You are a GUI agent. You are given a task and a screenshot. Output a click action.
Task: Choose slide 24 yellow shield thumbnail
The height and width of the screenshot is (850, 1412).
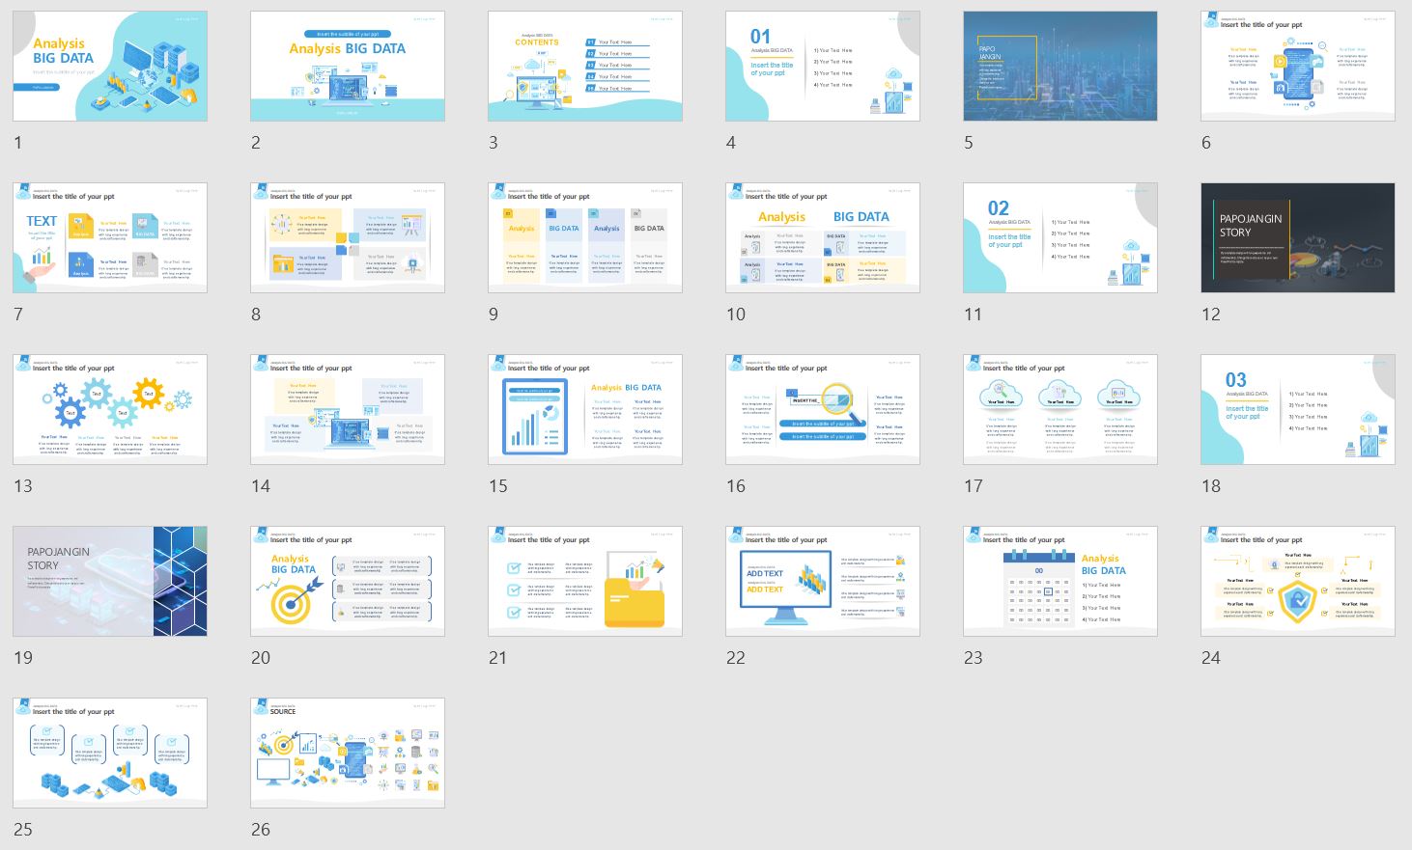pyautogui.click(x=1298, y=581)
